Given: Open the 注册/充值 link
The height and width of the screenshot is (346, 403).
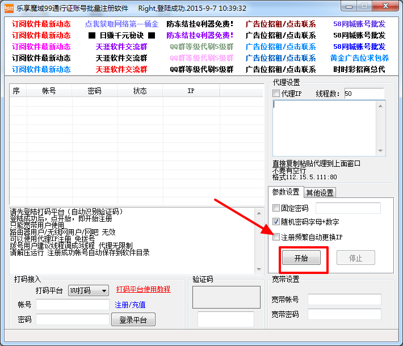Looking at the screenshot, I should 130,305.
